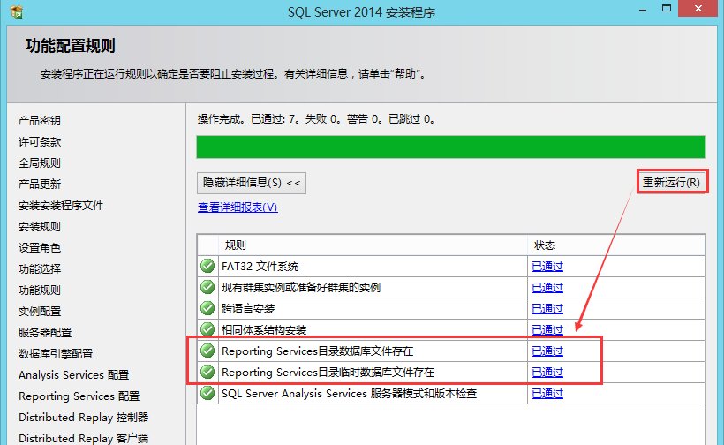Screen dimensions: 724x445
Task: Click green check icon for 现有群集实例 rule
Action: [207, 287]
